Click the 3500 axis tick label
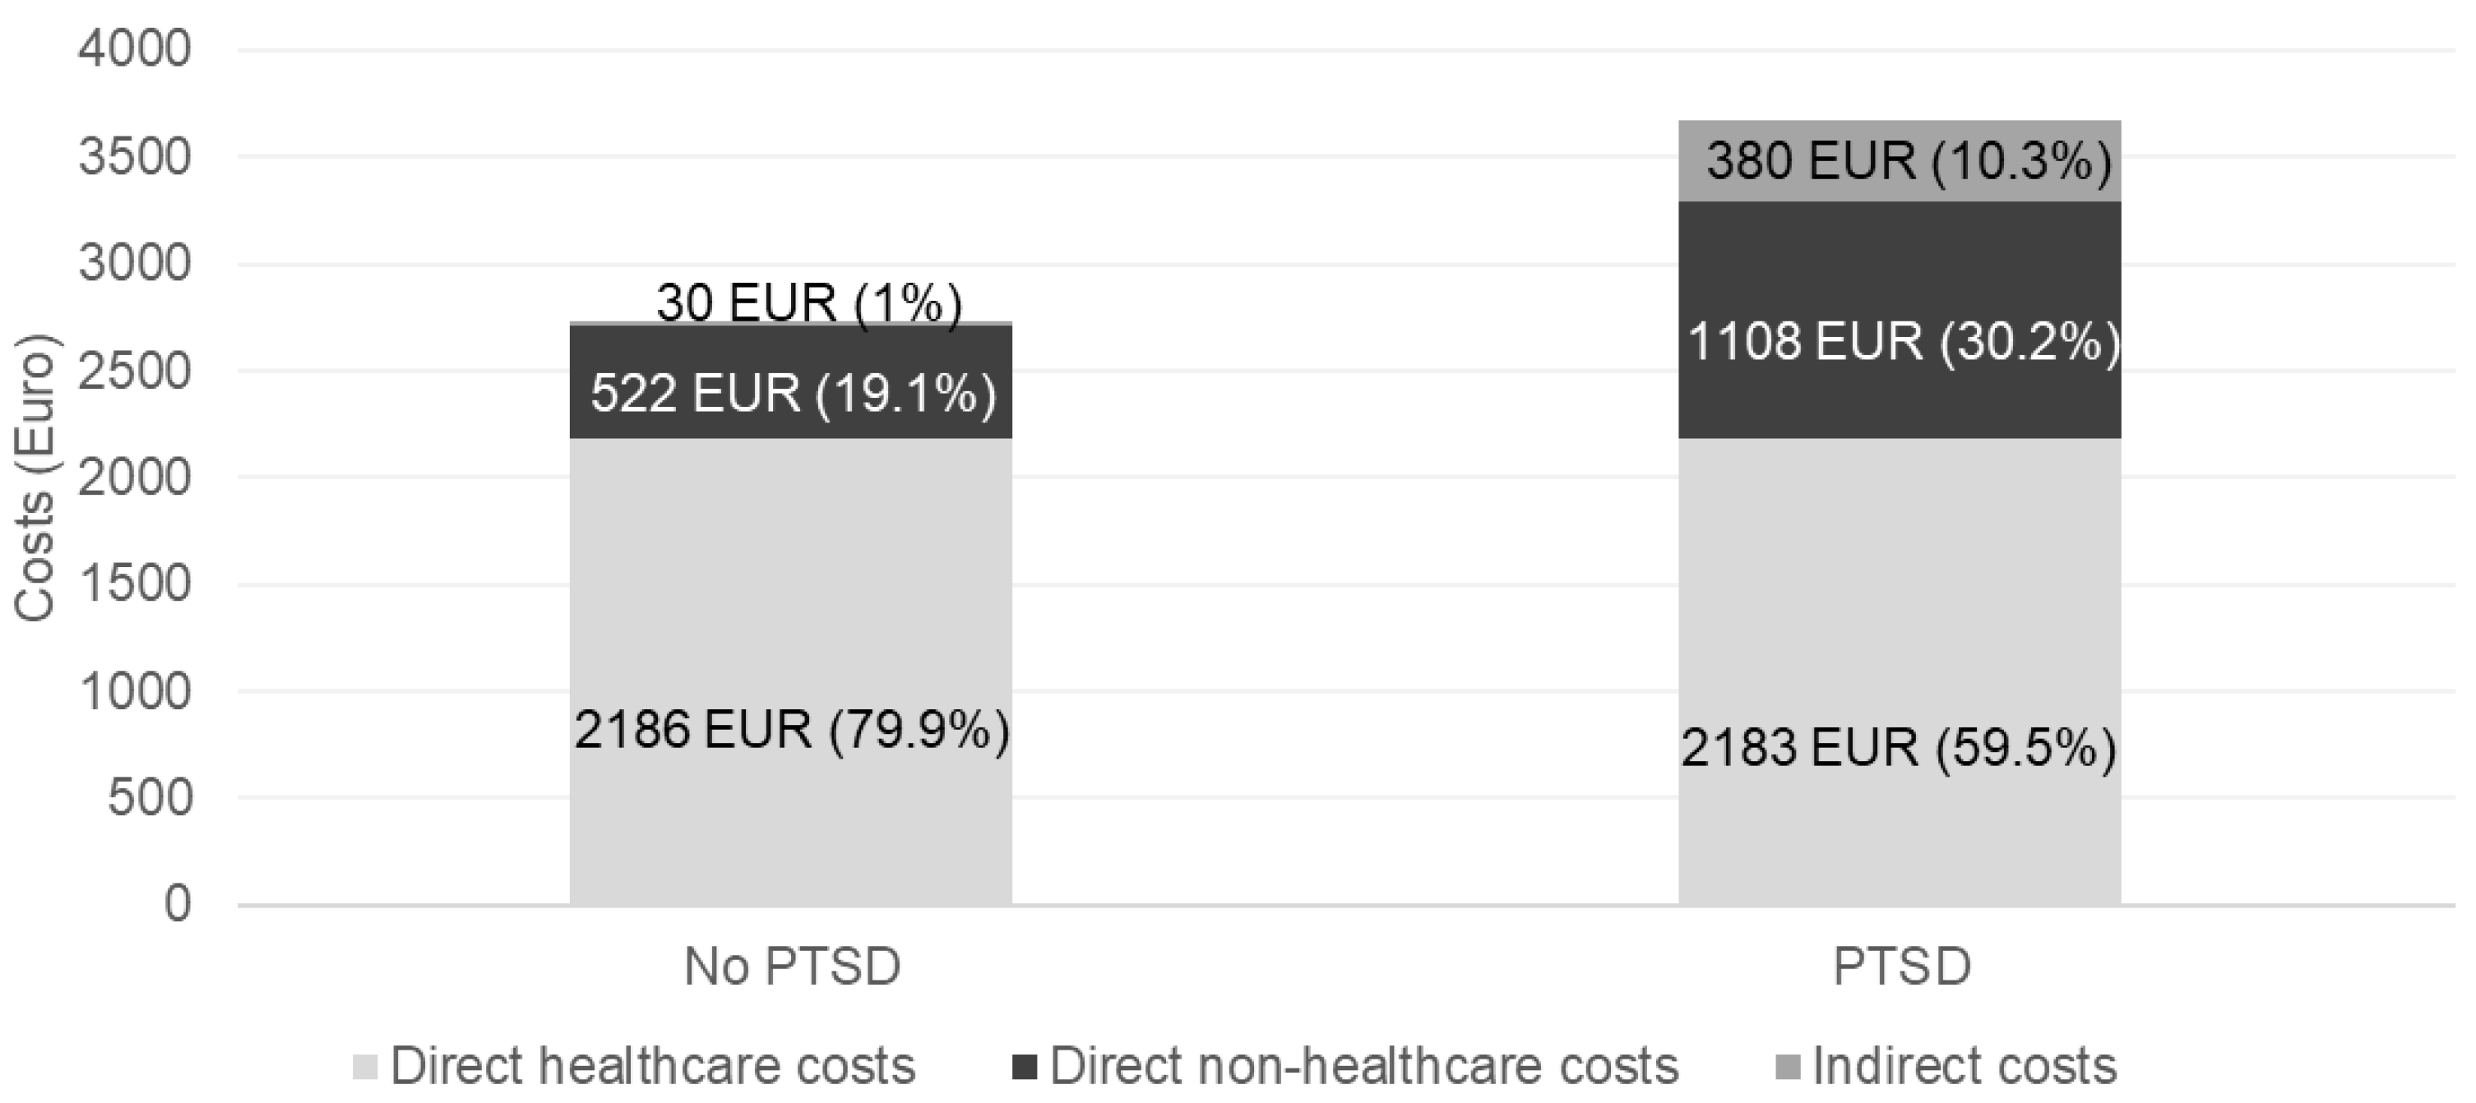This screenshot has width=2476, height=1103. click(x=135, y=158)
